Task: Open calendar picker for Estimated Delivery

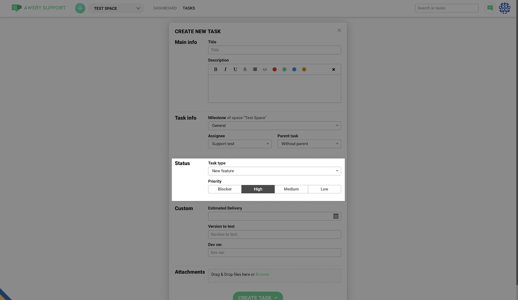Action: coord(336,216)
